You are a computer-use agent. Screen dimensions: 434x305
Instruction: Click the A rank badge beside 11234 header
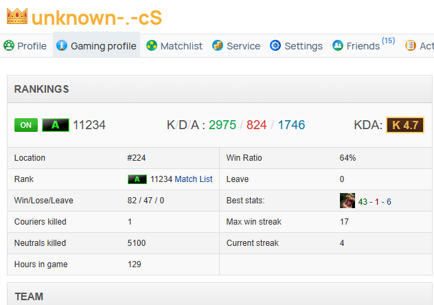(x=56, y=125)
